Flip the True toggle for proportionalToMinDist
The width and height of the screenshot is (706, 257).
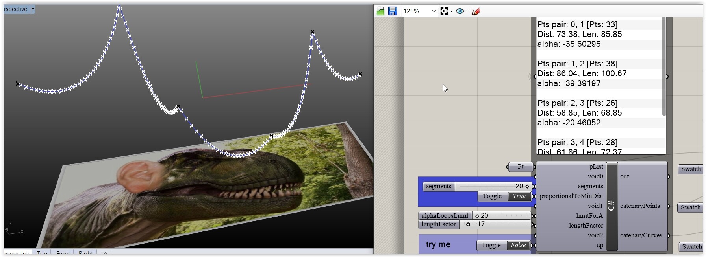click(519, 196)
